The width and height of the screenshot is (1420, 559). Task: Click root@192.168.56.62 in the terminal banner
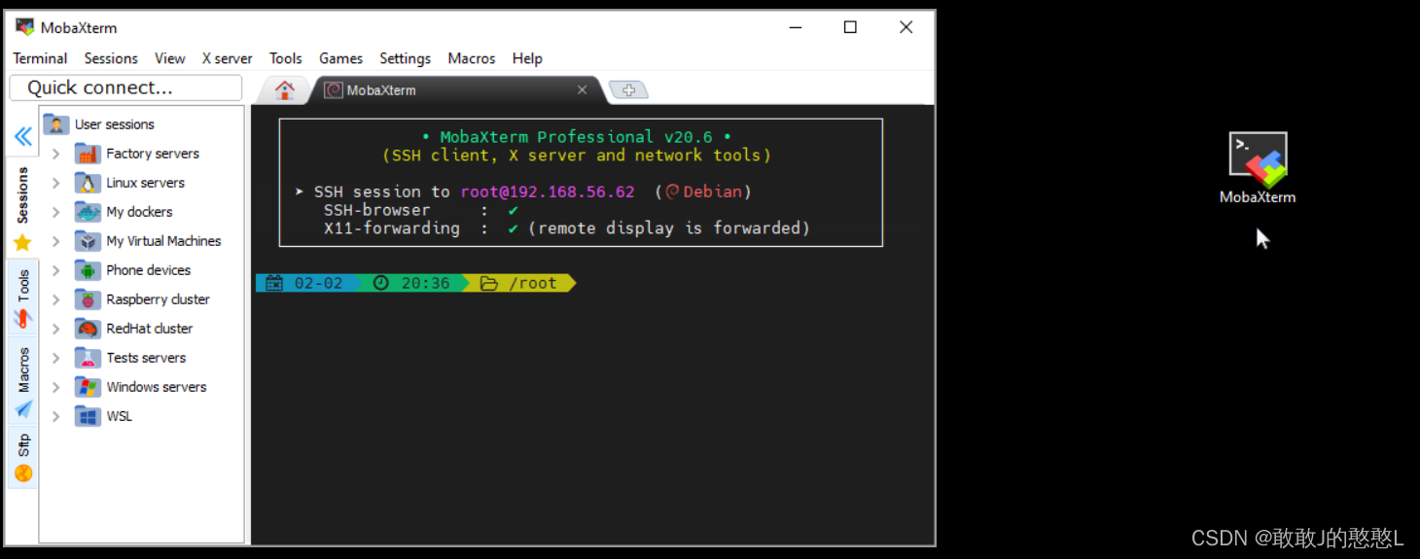(548, 192)
